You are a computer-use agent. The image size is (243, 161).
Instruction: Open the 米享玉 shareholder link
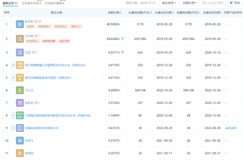point(29,141)
